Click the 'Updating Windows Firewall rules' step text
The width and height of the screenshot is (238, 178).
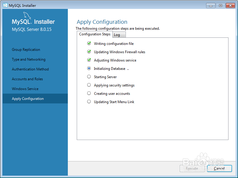(120, 52)
